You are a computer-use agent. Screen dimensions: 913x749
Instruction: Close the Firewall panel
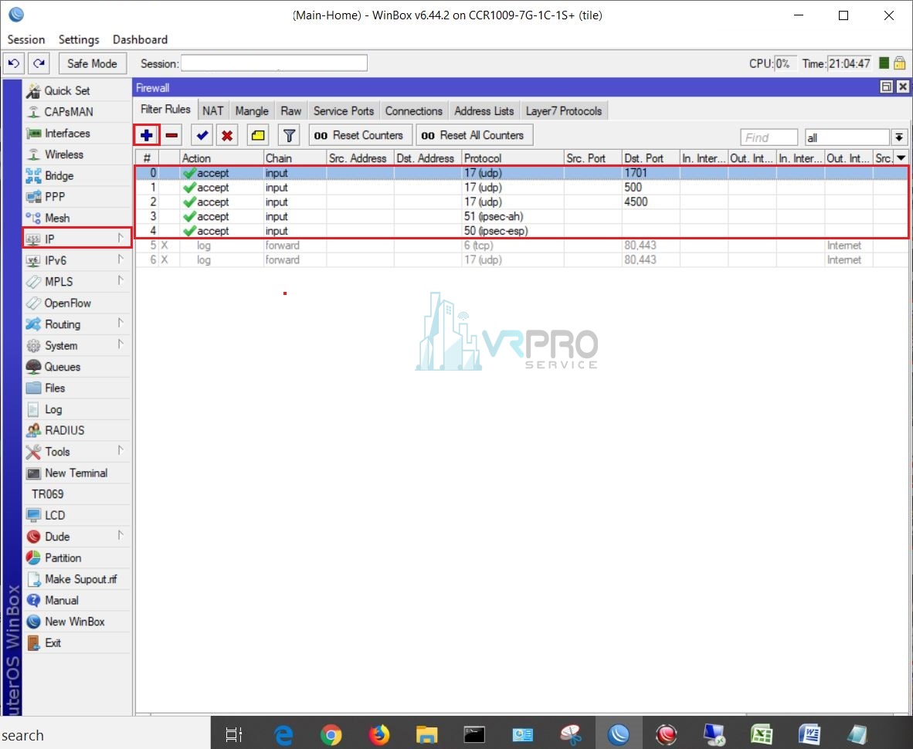902,86
